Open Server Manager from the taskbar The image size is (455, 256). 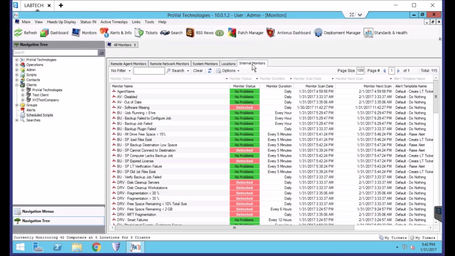[38, 247]
